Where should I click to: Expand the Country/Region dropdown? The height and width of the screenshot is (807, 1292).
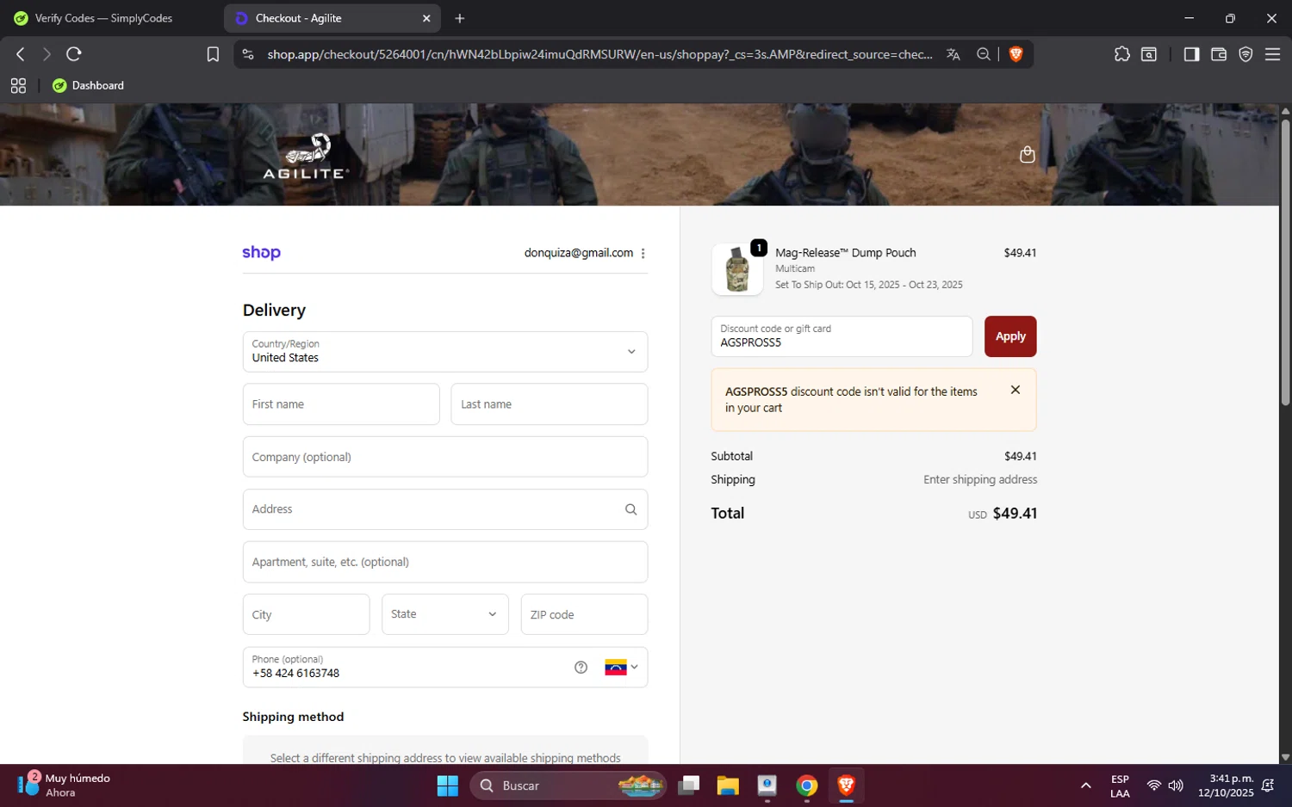(445, 352)
